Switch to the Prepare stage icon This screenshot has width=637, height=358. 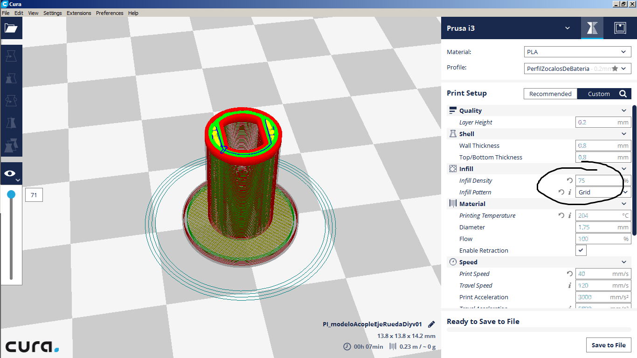pyautogui.click(x=592, y=28)
